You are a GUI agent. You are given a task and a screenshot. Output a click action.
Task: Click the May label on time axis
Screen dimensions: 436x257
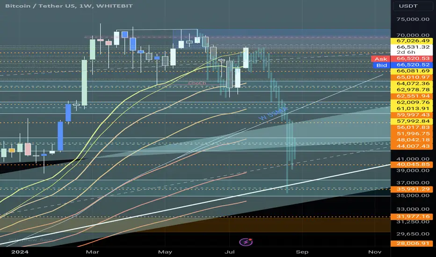coord(165,252)
